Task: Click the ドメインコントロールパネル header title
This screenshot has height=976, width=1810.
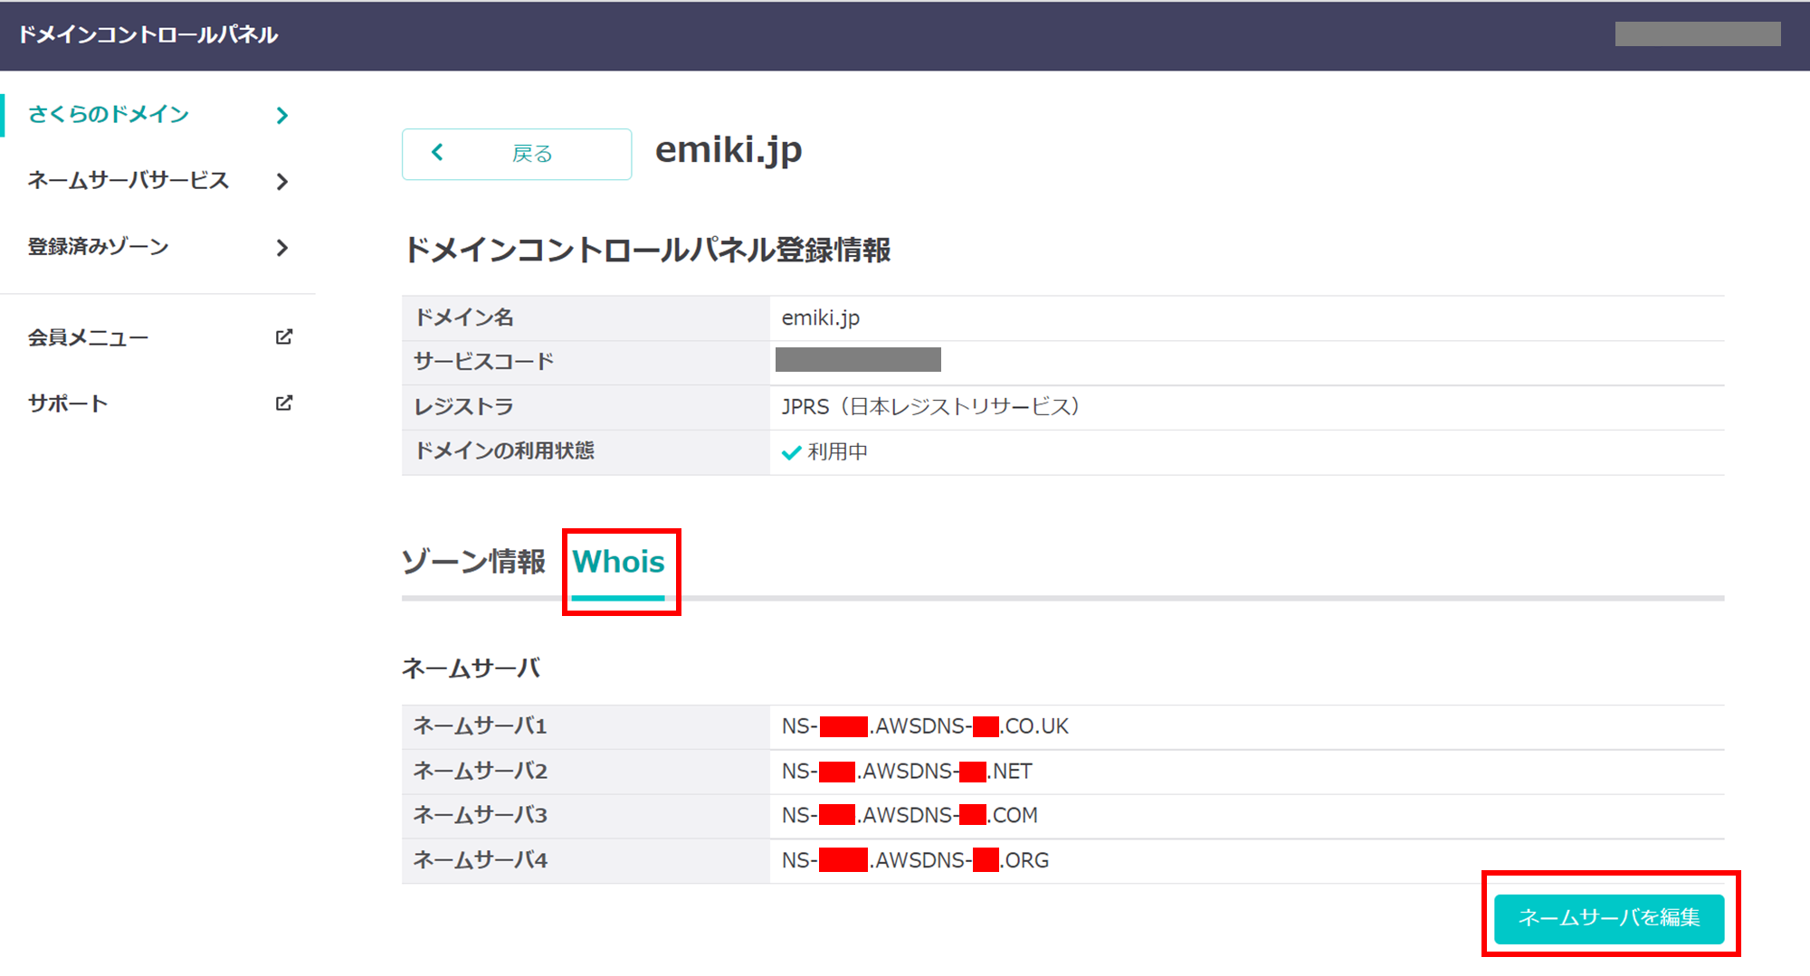Action: point(148,35)
